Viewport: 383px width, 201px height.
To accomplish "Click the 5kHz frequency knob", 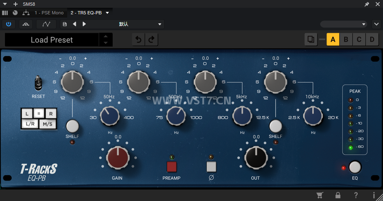I will (242, 116).
